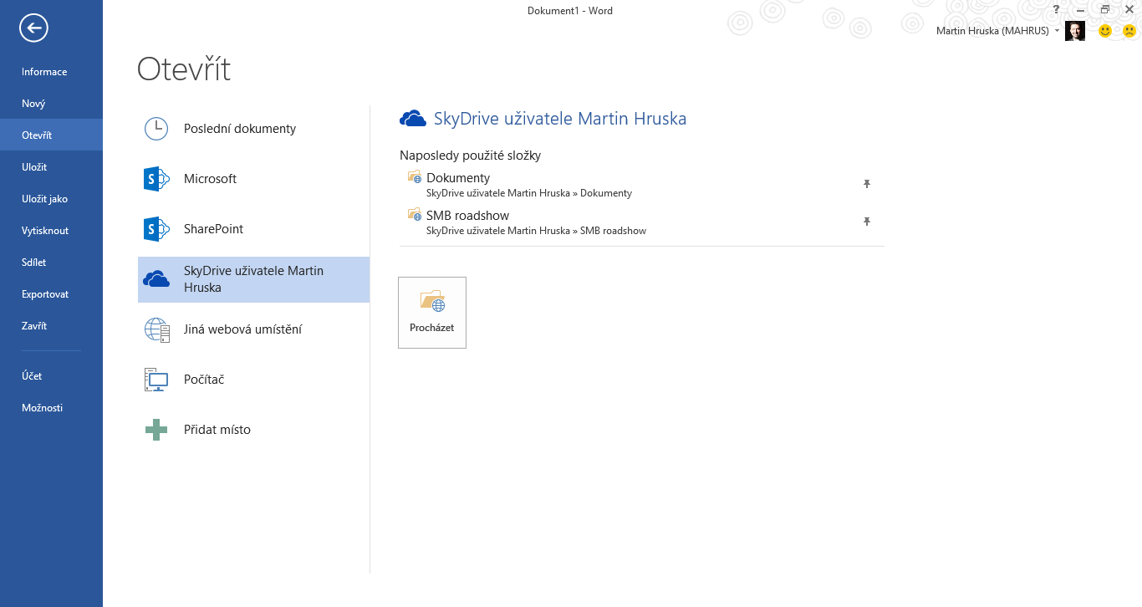Viewport: 1142px width, 607px height.
Task: Click the help question mark icon
Action: tap(1057, 9)
